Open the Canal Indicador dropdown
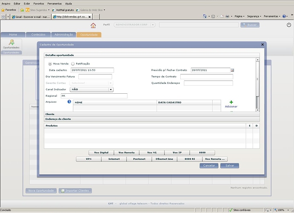Viewport: 294px width, 213px height. coord(111,89)
